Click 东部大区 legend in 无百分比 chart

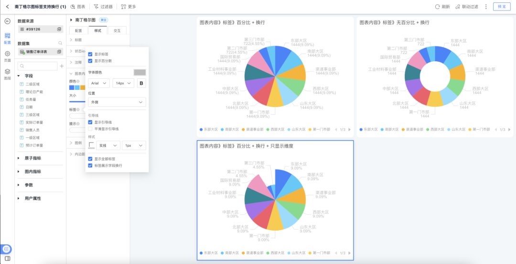click(368, 130)
